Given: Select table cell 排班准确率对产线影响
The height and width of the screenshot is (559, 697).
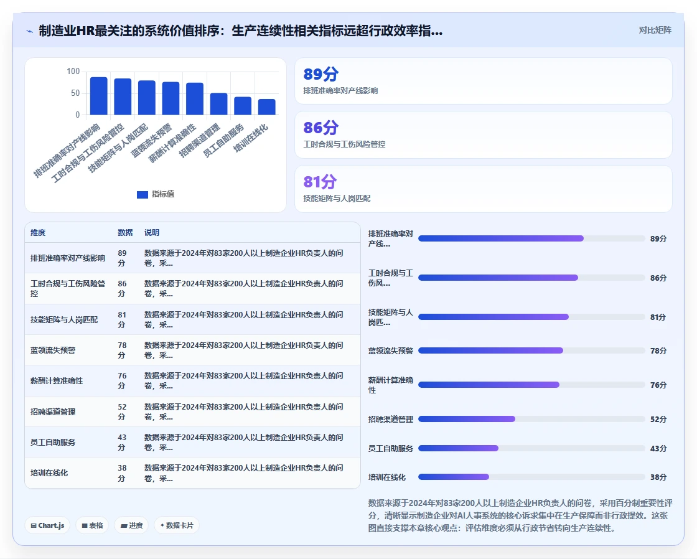Looking at the screenshot, I should pos(68,258).
